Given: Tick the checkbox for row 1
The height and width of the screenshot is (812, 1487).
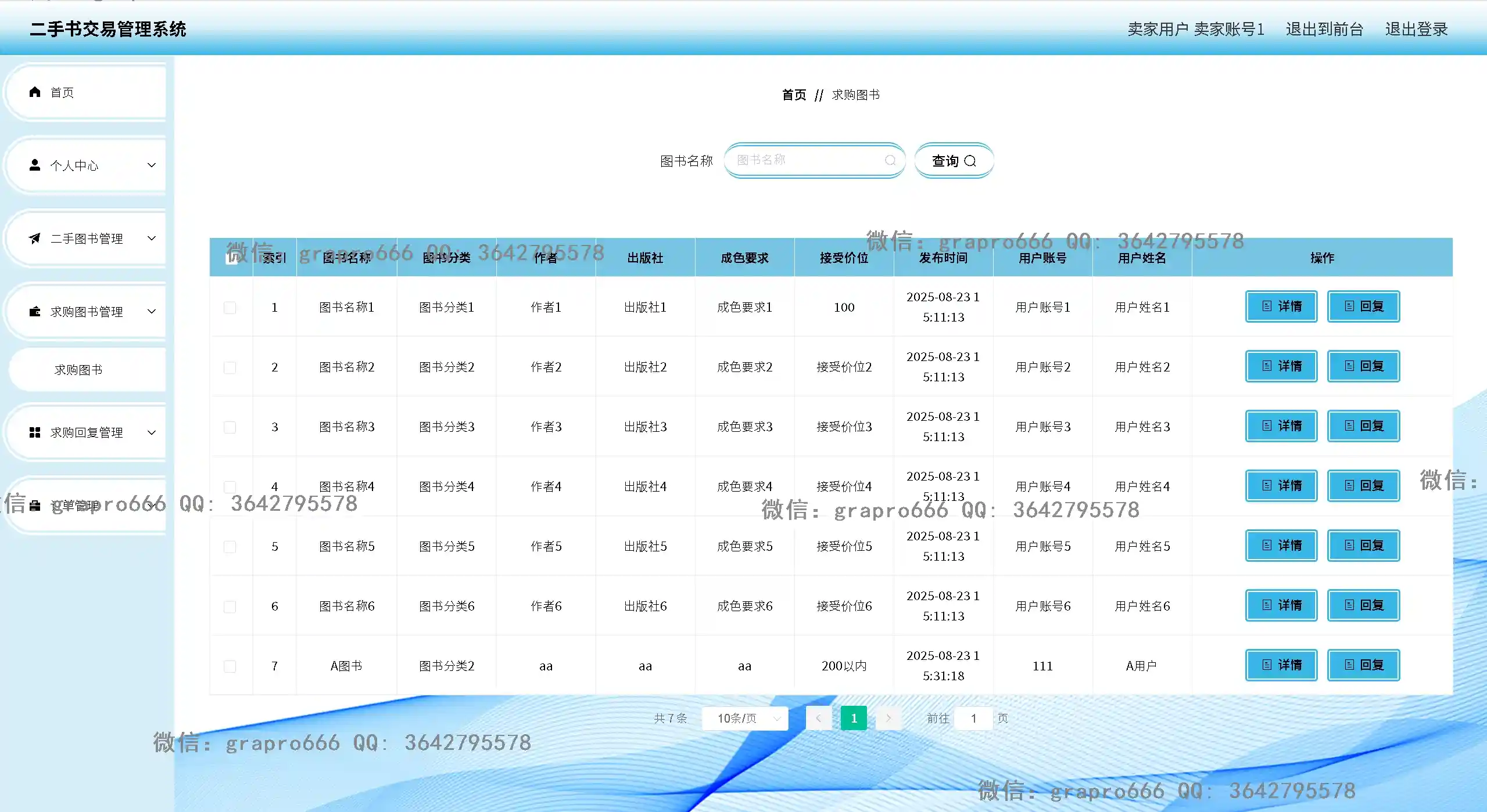Looking at the screenshot, I should 230,308.
